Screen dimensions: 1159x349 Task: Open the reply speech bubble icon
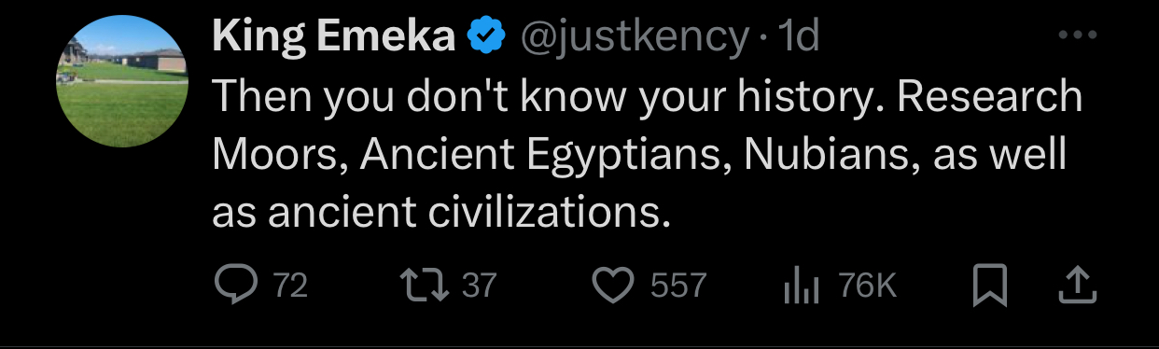(237, 286)
